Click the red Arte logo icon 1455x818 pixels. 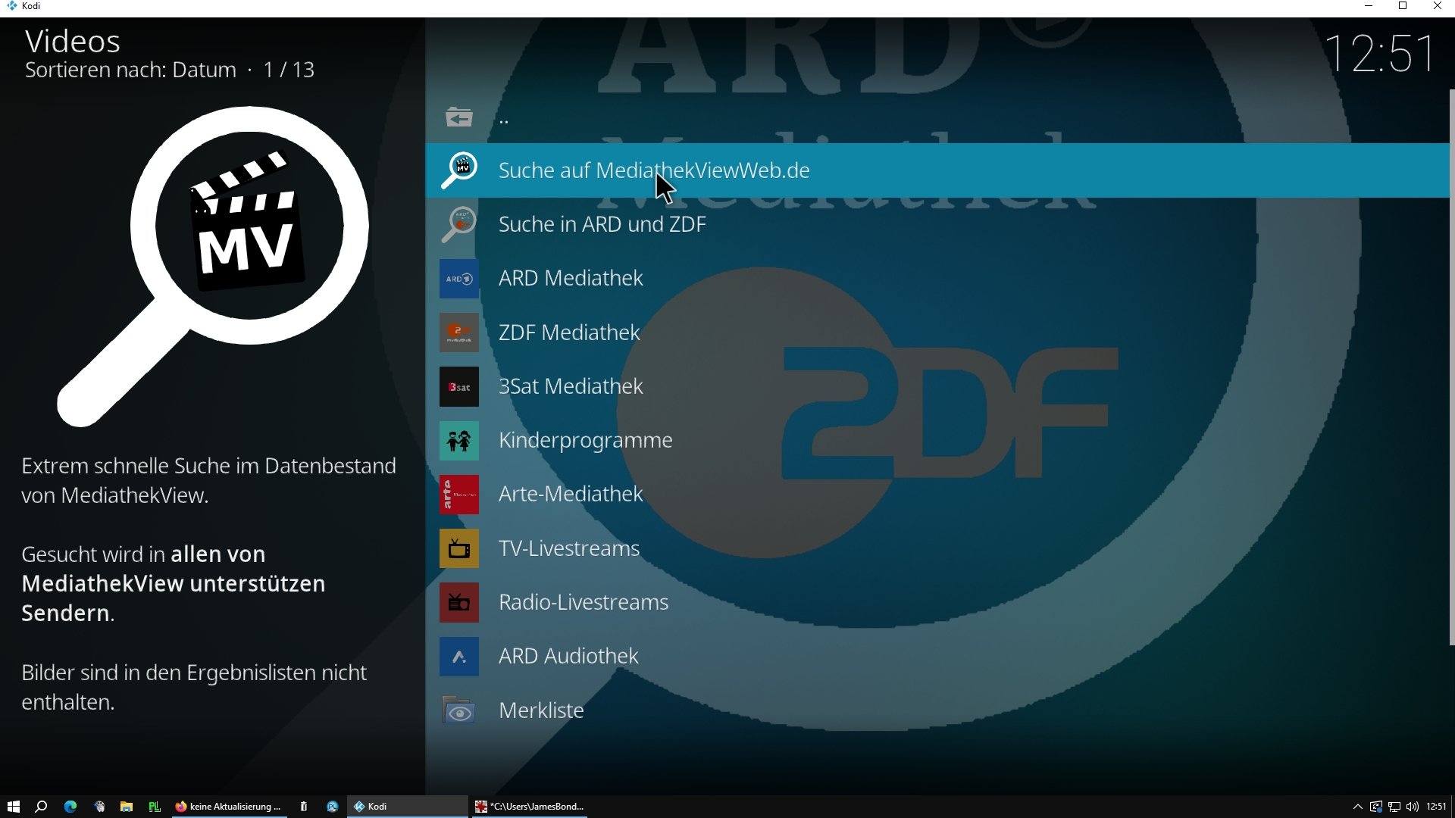pyautogui.click(x=459, y=495)
